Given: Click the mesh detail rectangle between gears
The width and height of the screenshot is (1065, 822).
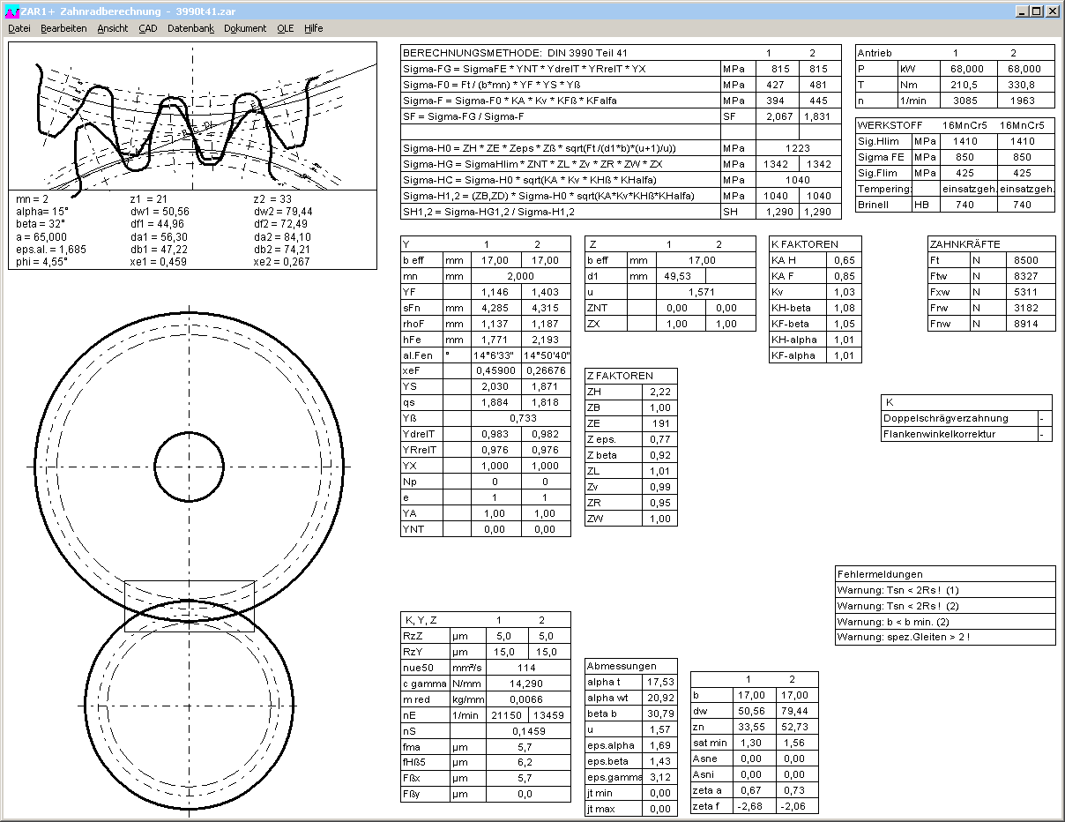Looking at the screenshot, I should click(190, 606).
